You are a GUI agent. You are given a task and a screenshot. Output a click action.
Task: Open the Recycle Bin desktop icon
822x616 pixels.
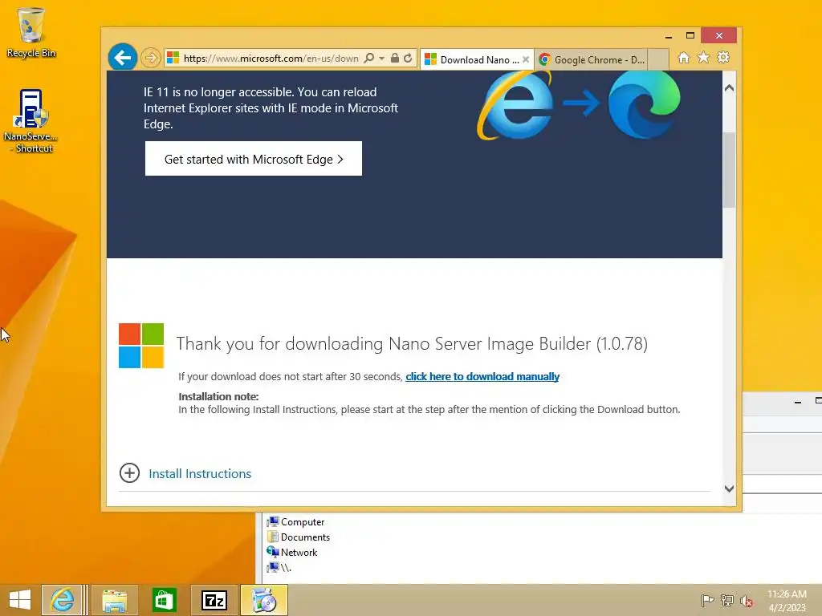point(31,32)
